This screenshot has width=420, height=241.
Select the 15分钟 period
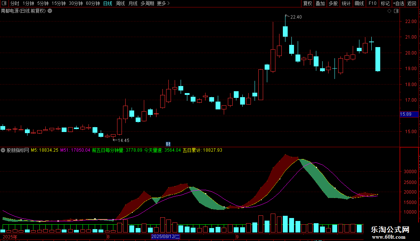59,3
